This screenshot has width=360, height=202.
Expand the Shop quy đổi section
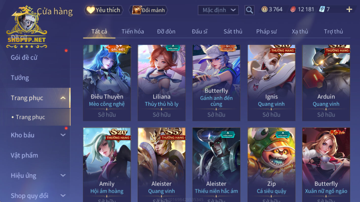[x=63, y=195]
